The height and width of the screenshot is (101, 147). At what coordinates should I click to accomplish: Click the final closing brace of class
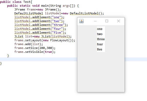click(x=1, y=64)
